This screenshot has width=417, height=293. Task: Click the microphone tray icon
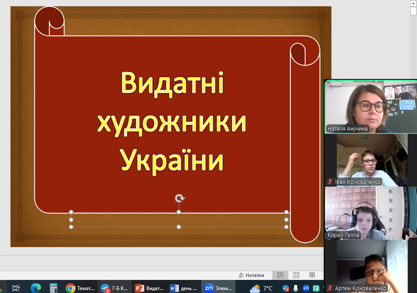click(x=295, y=288)
